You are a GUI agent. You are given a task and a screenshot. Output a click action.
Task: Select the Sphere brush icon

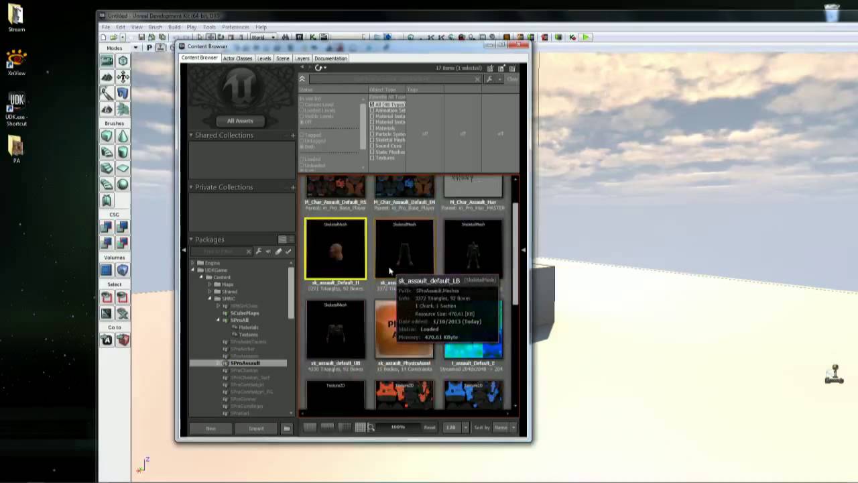pyautogui.click(x=123, y=184)
